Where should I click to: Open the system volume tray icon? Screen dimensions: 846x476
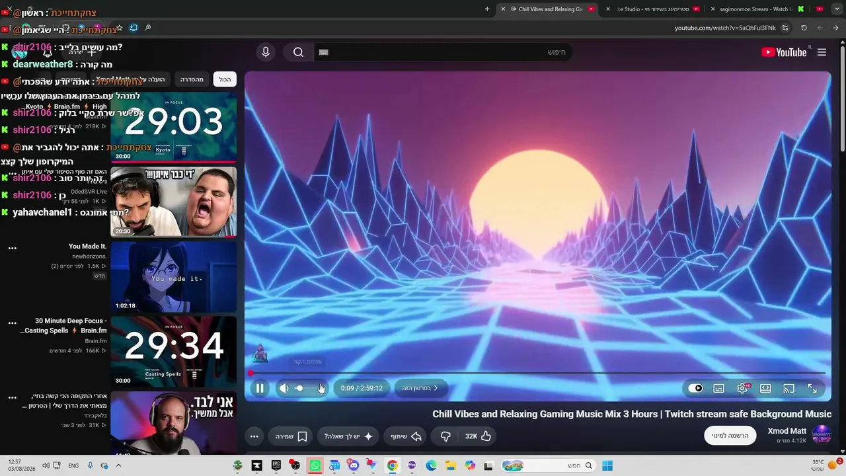(x=46, y=465)
